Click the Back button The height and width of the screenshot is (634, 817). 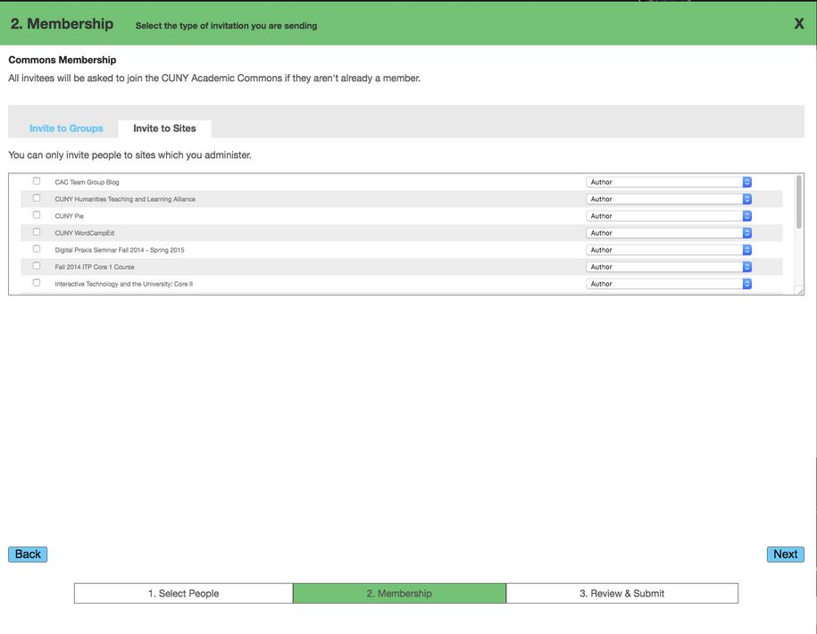coord(28,555)
